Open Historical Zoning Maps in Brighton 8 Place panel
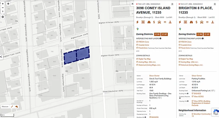Screen dimensions: 219x118 pyautogui.click(x=191, y=65)
